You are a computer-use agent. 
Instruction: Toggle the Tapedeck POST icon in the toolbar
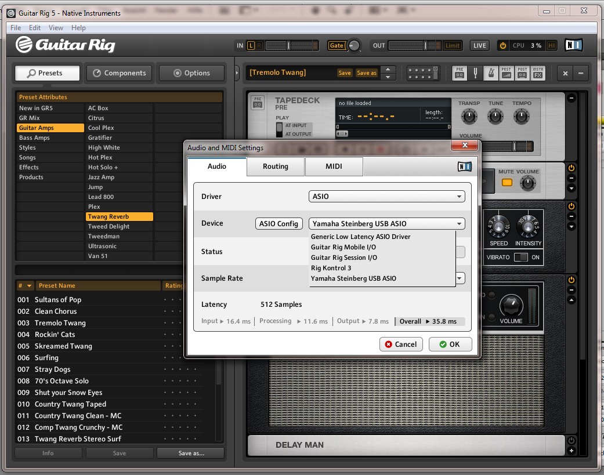pyautogui.click(x=522, y=72)
